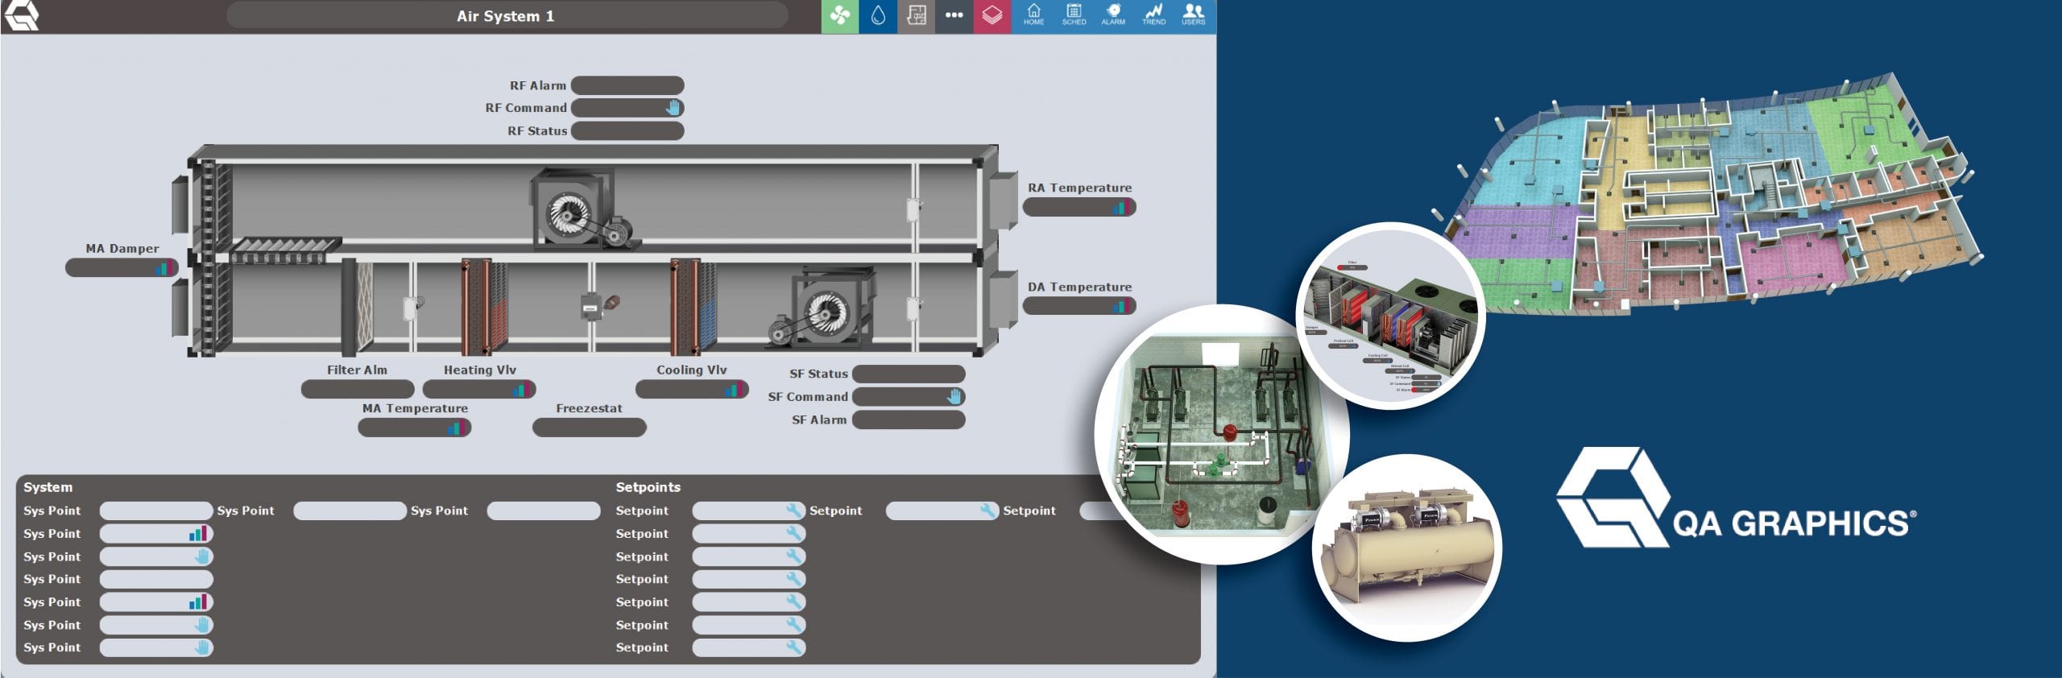This screenshot has height=678, width=2062.
Task: Click the Setpoints panel heading
Action: pos(648,487)
